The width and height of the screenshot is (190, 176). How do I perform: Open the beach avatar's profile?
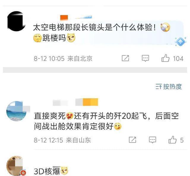click(x=16, y=111)
